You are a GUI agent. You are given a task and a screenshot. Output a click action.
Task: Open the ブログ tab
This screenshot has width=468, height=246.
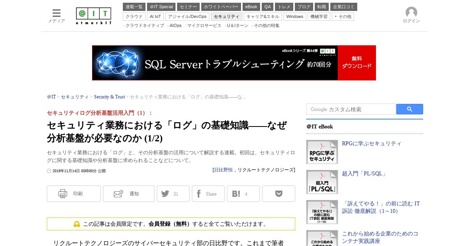tap(304, 7)
